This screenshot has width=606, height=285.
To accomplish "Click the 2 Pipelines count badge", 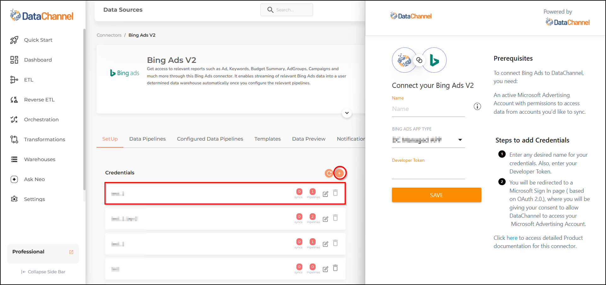I will point(312,216).
